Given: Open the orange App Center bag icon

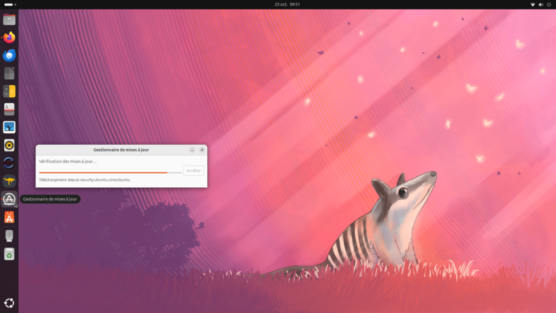Looking at the screenshot, I should 9,217.
